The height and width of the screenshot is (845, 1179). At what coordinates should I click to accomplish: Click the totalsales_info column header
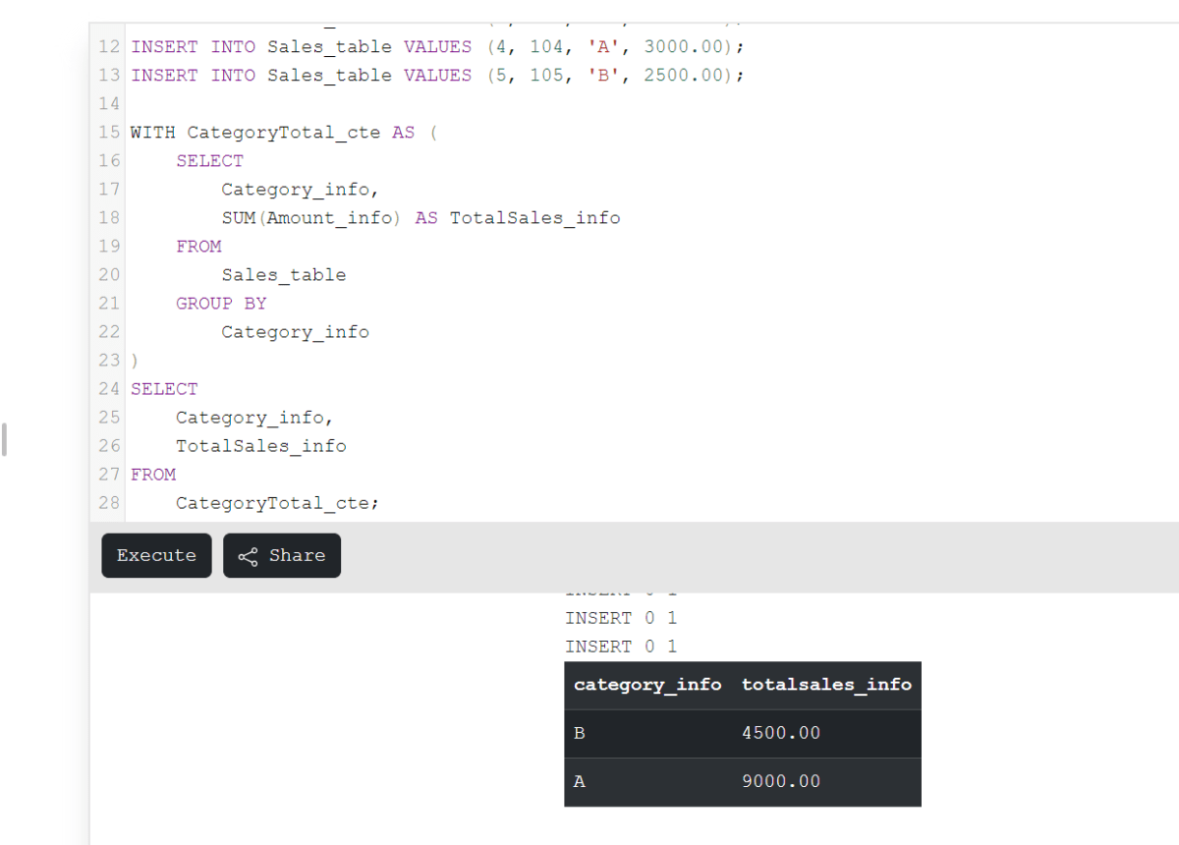pos(826,684)
